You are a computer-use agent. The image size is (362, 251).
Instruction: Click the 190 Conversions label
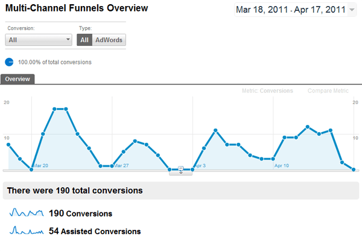[x=80, y=214]
